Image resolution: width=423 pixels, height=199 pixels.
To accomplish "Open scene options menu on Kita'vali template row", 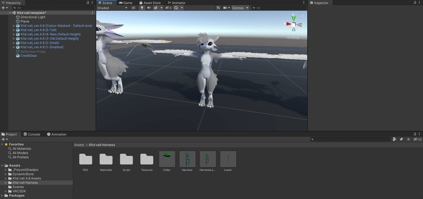I will tap(92, 13).
